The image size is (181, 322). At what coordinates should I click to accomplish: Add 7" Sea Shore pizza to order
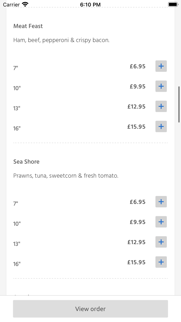pyautogui.click(x=161, y=202)
